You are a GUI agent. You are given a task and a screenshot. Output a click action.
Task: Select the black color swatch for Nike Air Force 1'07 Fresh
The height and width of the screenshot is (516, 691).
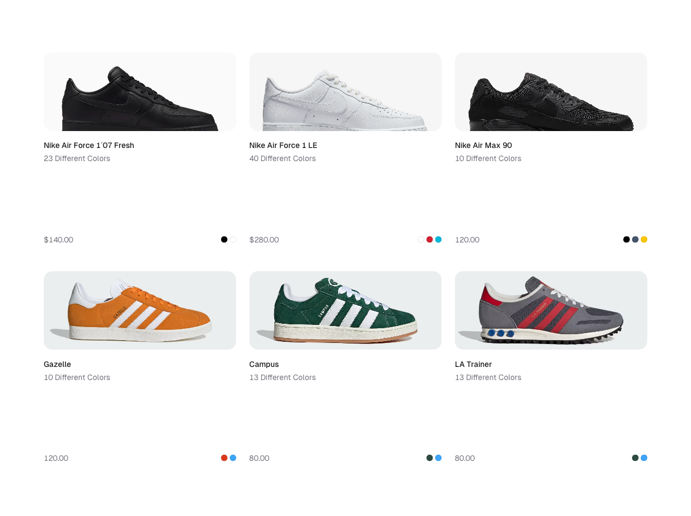tap(223, 239)
